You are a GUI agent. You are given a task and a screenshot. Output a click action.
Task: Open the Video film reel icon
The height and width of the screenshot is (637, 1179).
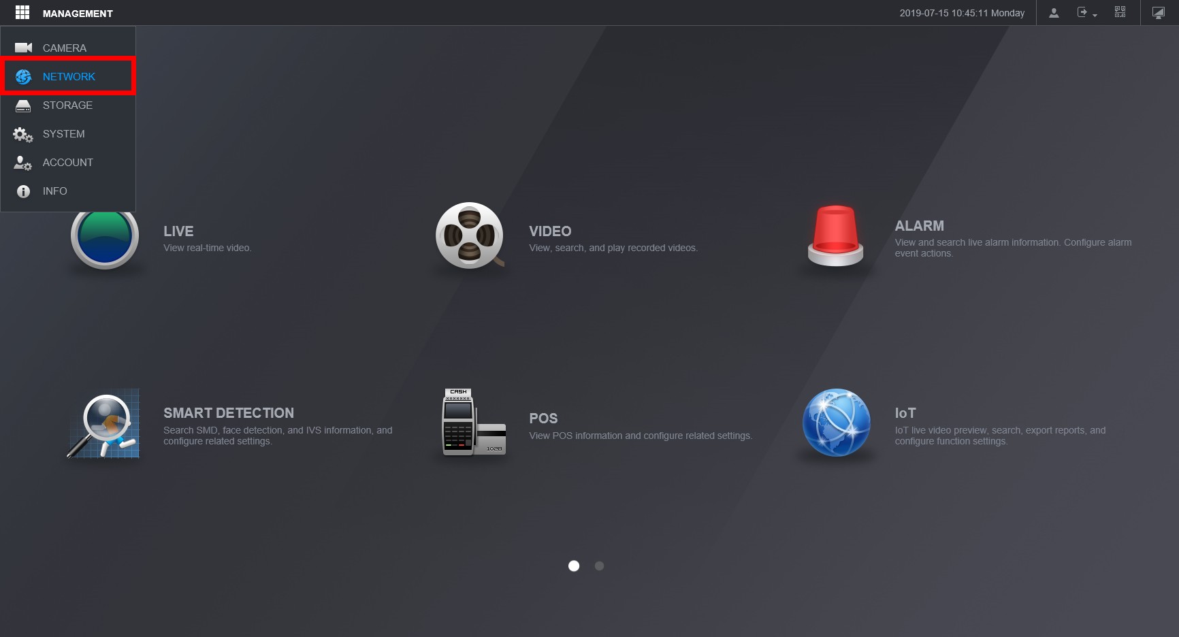pyautogui.click(x=470, y=235)
